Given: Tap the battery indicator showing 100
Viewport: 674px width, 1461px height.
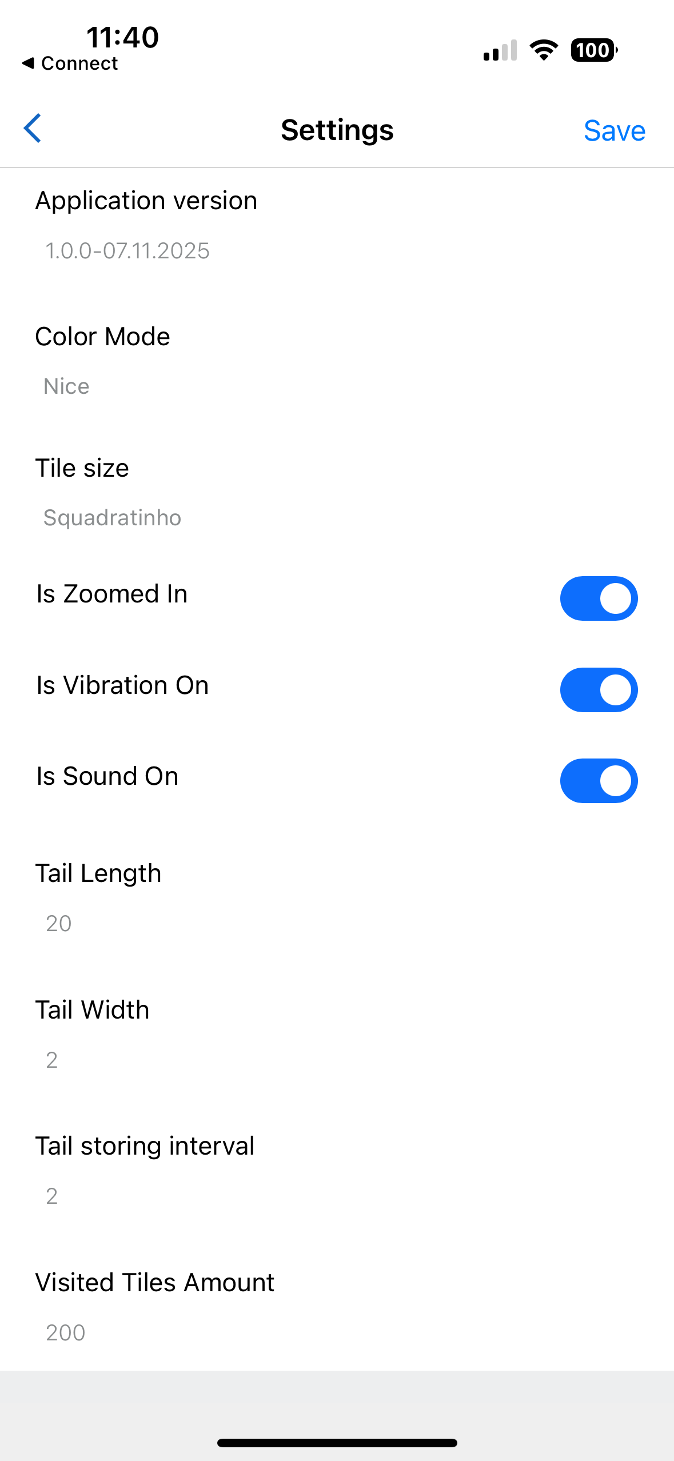Looking at the screenshot, I should [594, 50].
